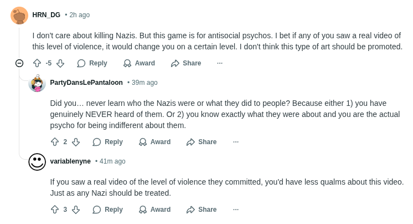Open HRN_DG's user profile link
This screenshot has height=224, width=413.
click(47, 15)
